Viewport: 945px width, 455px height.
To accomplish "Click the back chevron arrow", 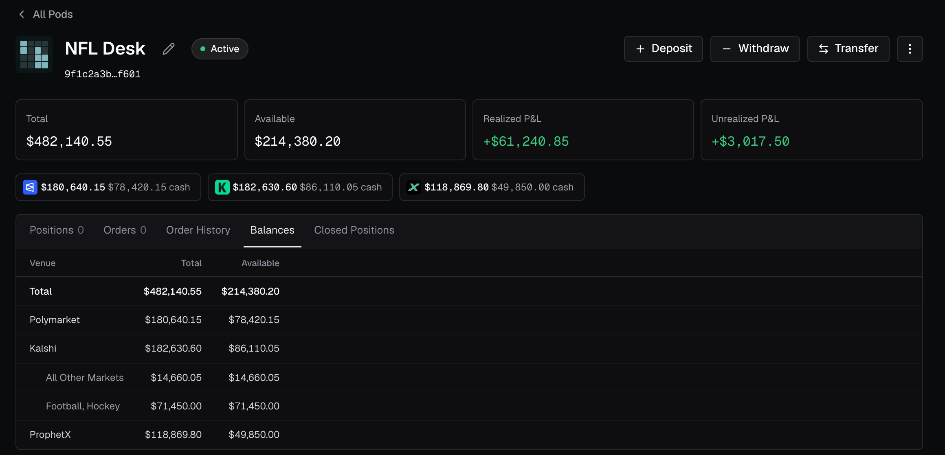I will pyautogui.click(x=22, y=14).
